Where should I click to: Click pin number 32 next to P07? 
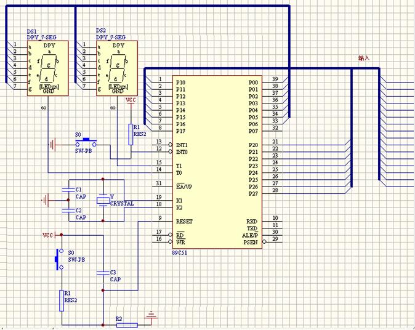(x=275, y=127)
